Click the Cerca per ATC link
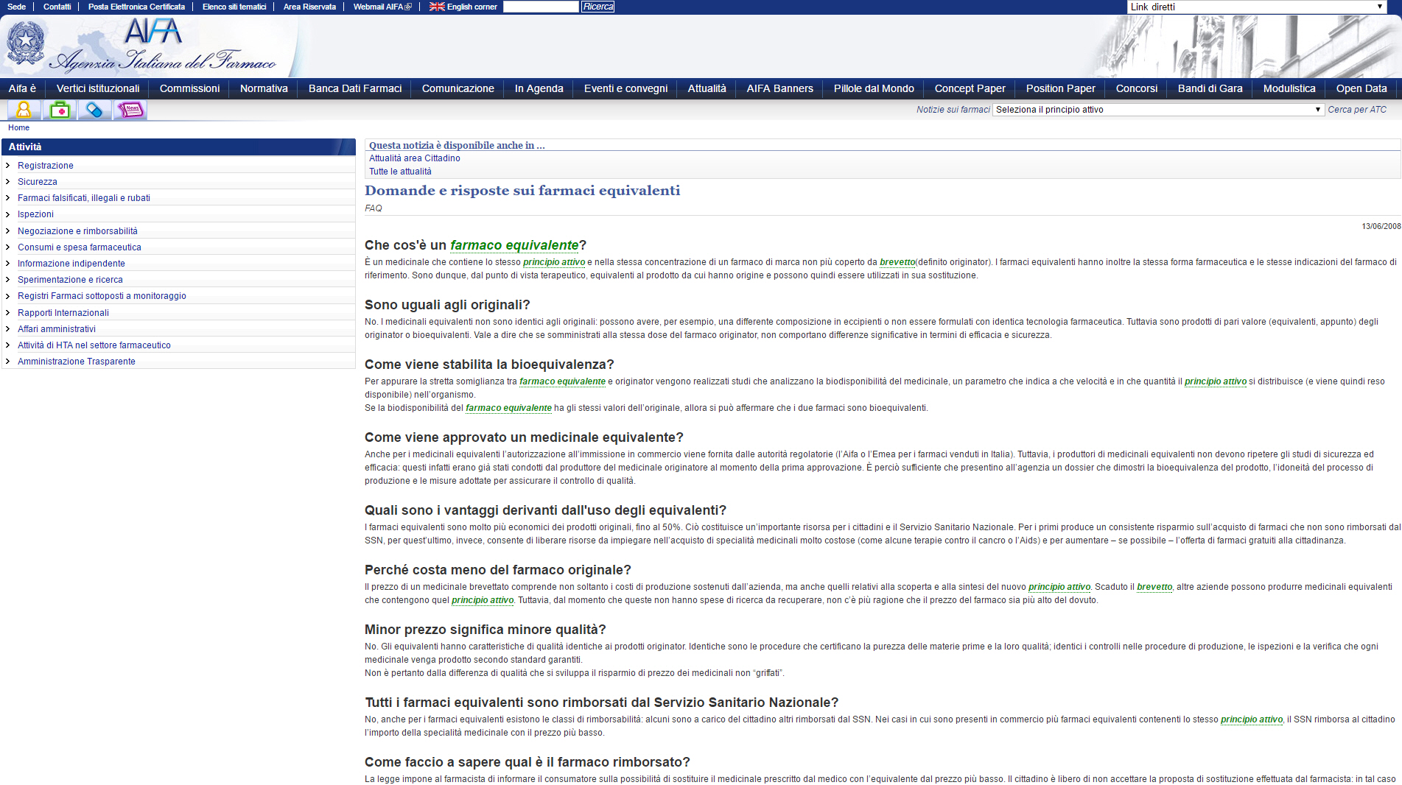The image size is (1402, 785). [x=1356, y=110]
